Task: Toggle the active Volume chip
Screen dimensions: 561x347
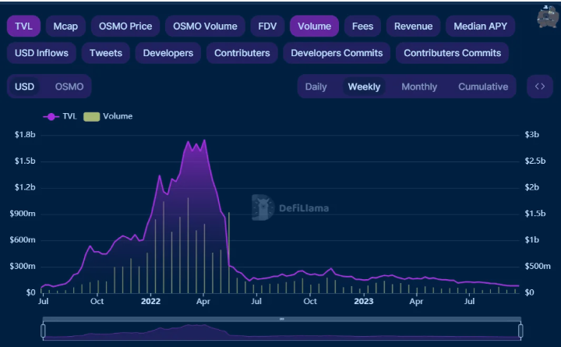Action: pyautogui.click(x=314, y=27)
